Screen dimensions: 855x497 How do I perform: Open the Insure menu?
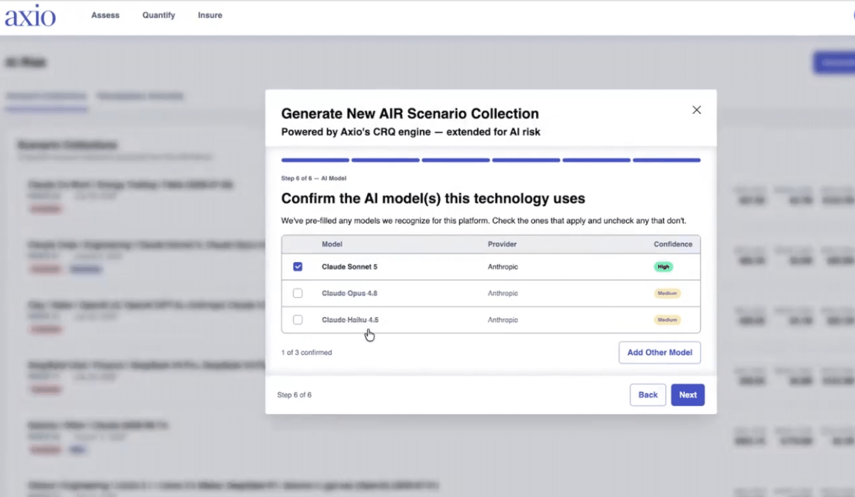(x=210, y=15)
